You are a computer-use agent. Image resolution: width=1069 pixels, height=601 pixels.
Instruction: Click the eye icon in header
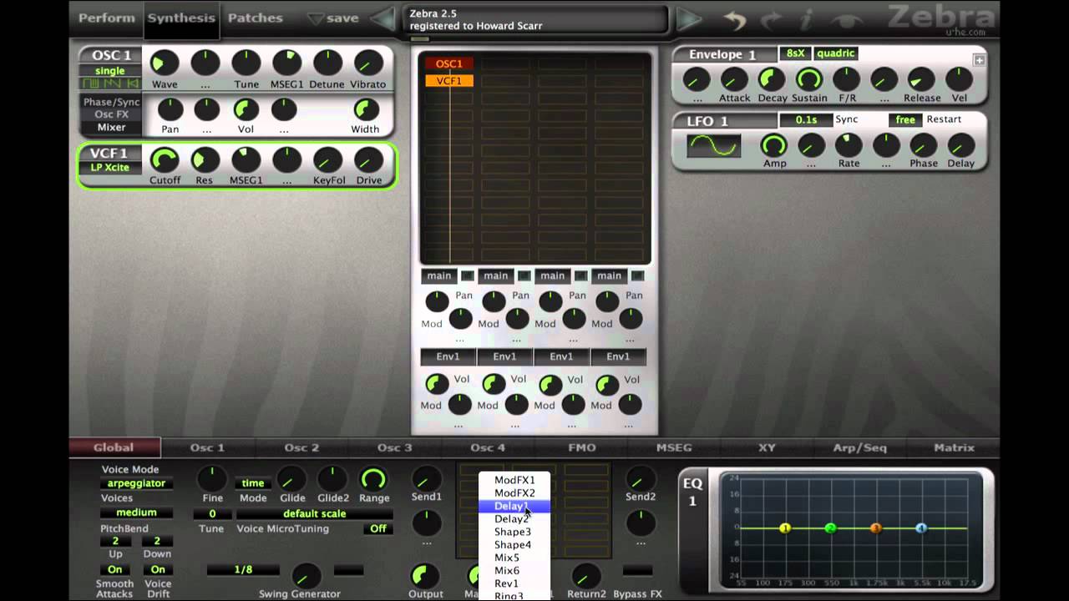[846, 19]
